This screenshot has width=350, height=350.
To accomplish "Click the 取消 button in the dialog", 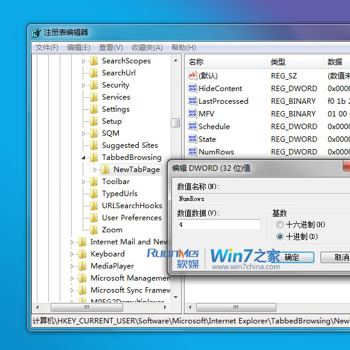I will pyautogui.click(x=336, y=257).
